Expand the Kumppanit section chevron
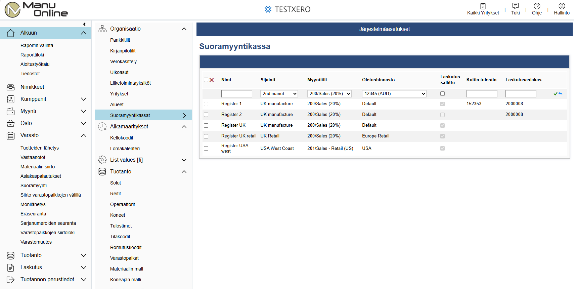This screenshot has height=289, width=574. pyautogui.click(x=84, y=99)
